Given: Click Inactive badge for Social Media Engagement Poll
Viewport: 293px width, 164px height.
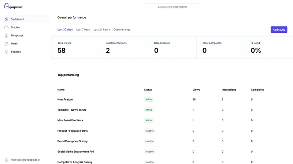Looking at the screenshot, I should coord(149,152).
